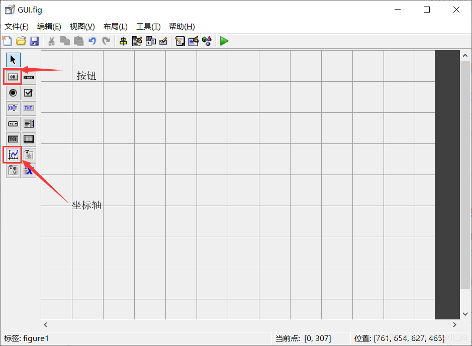Image resolution: width=472 pixels, height=346 pixels.
Task: Open the Property Inspector
Action: click(x=193, y=41)
